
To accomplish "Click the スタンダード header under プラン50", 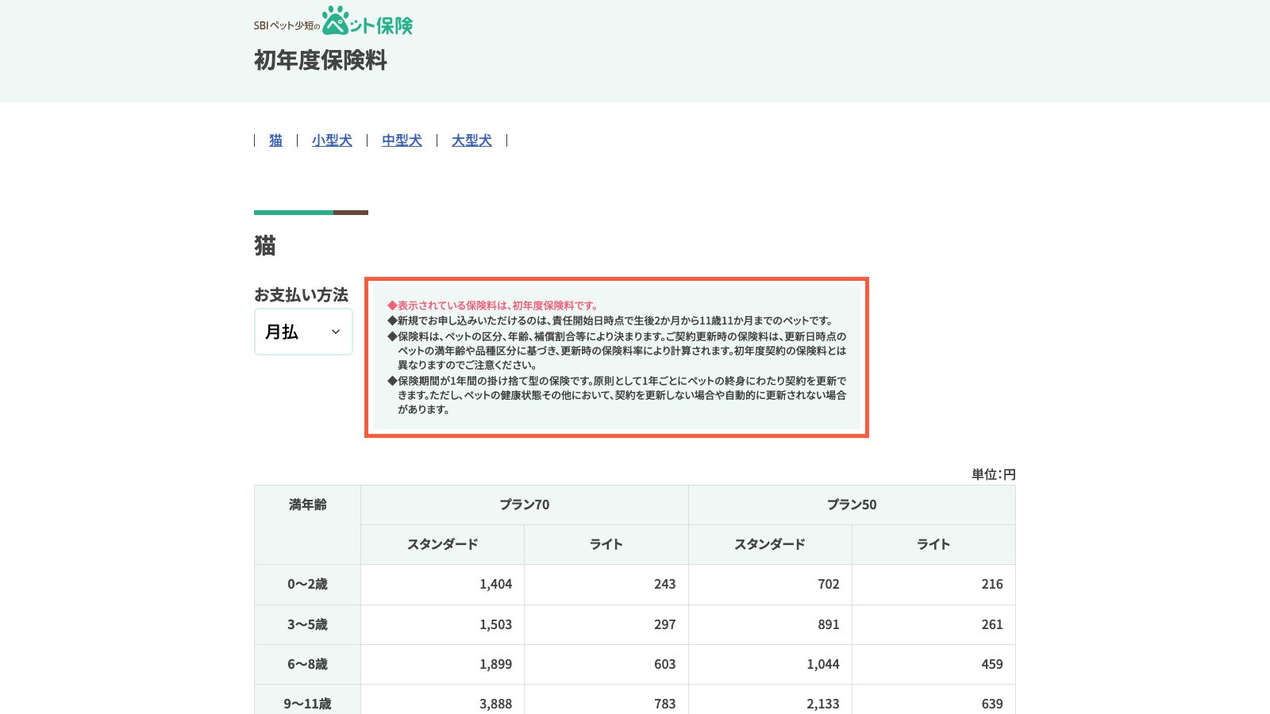I will (770, 544).
